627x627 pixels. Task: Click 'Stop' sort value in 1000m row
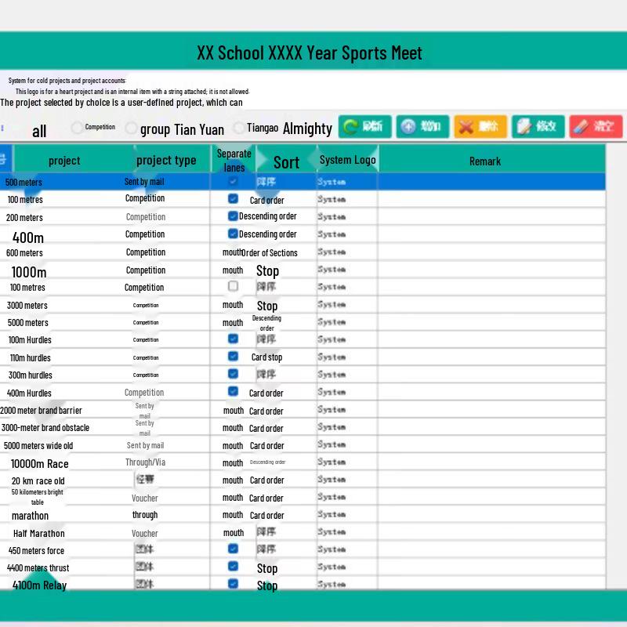click(x=267, y=271)
